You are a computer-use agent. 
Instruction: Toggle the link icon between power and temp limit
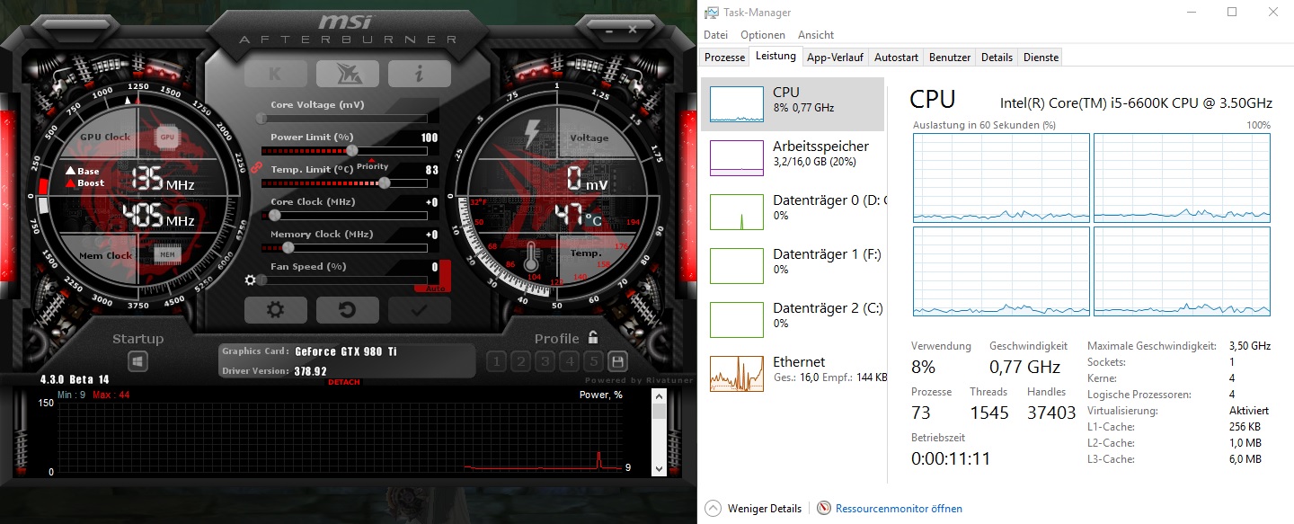(256, 168)
